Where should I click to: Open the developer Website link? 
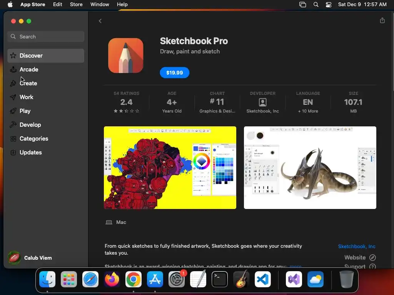click(x=360, y=257)
